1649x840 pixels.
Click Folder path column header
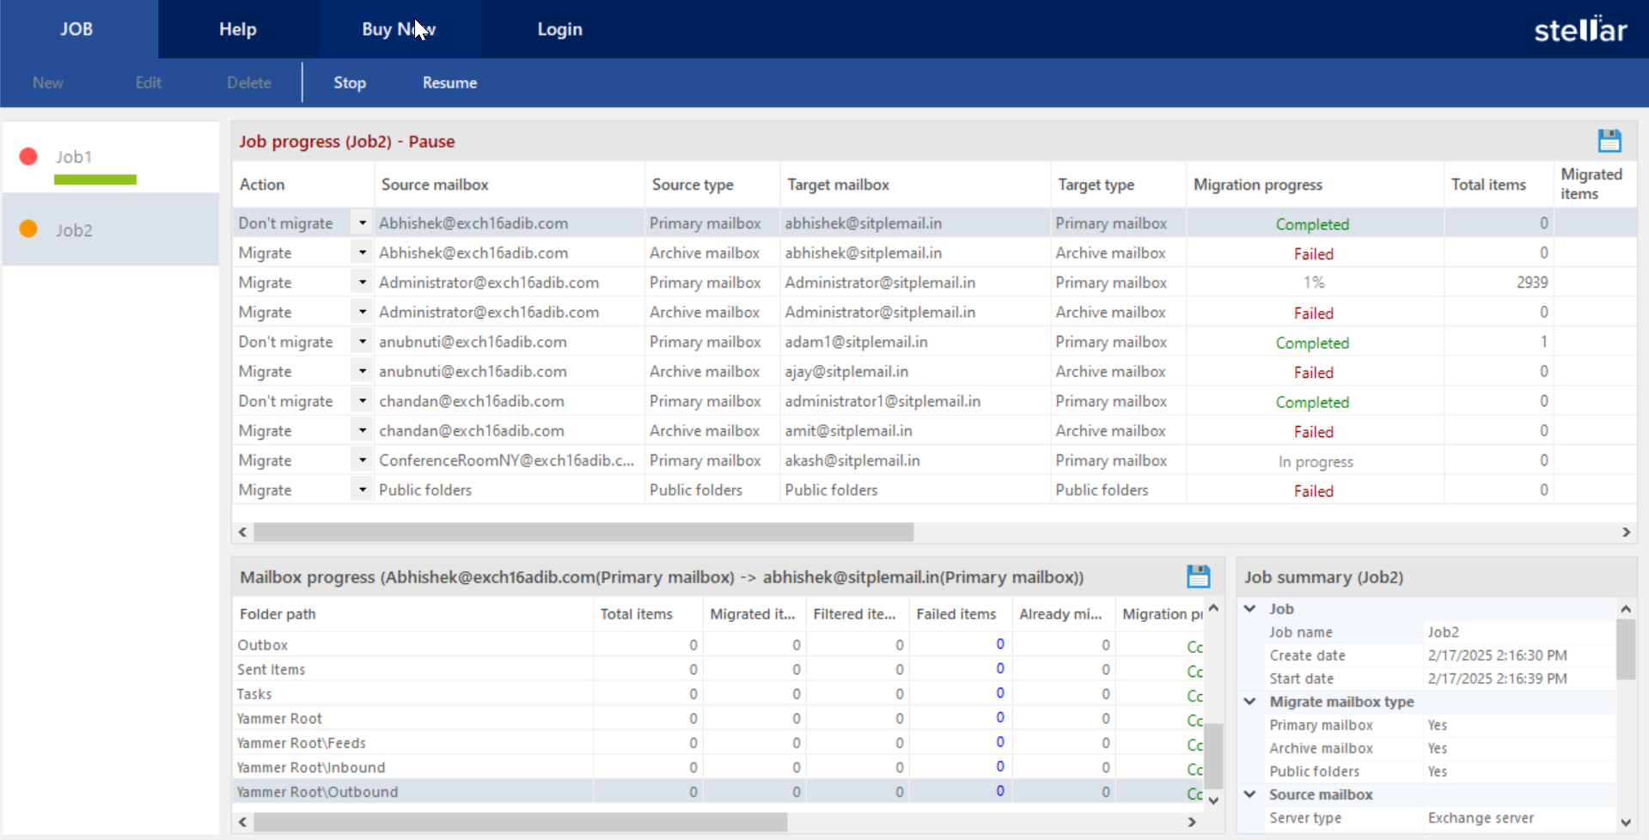[412, 614]
